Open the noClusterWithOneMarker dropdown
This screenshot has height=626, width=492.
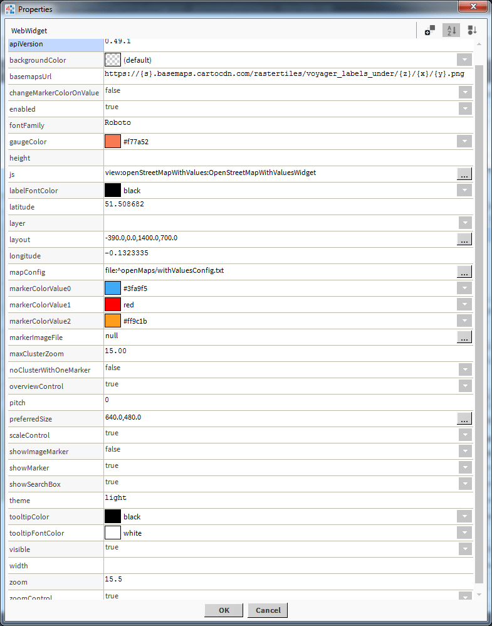pyautogui.click(x=465, y=369)
